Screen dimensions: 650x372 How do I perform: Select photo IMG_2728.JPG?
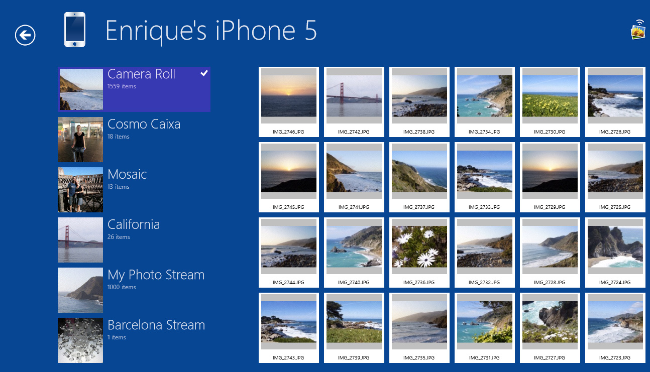pyautogui.click(x=550, y=253)
